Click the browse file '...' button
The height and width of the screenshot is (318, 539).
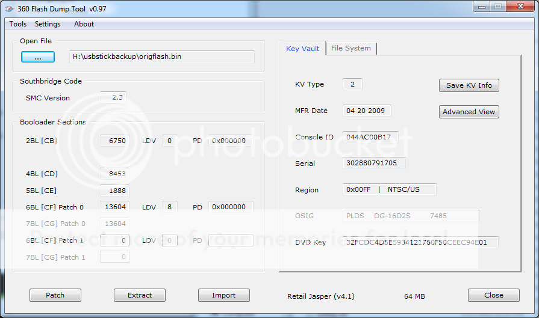tap(37, 57)
